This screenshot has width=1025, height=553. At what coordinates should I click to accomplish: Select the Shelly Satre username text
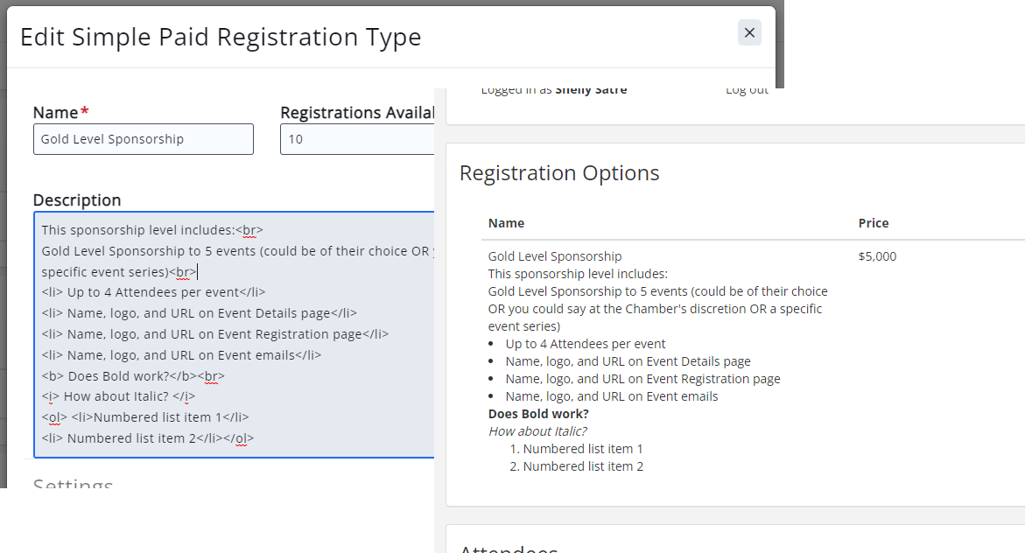[x=591, y=90]
